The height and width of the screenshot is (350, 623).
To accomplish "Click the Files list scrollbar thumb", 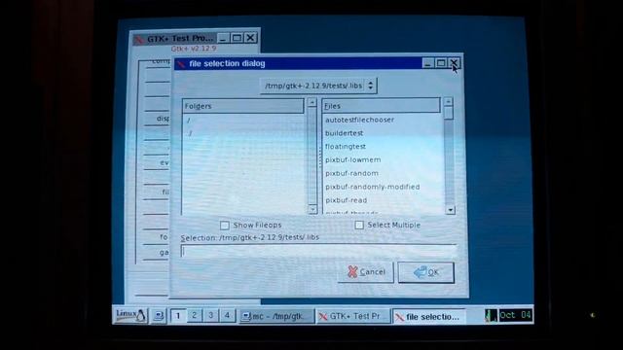I will pyautogui.click(x=449, y=113).
